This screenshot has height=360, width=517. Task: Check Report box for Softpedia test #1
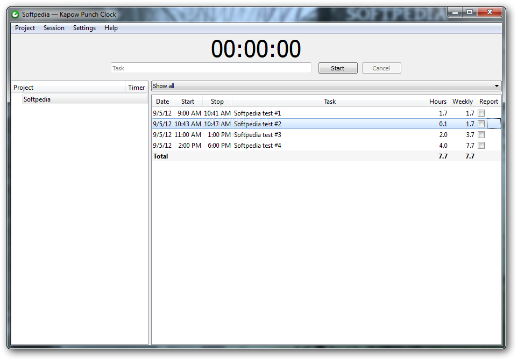[x=481, y=113]
